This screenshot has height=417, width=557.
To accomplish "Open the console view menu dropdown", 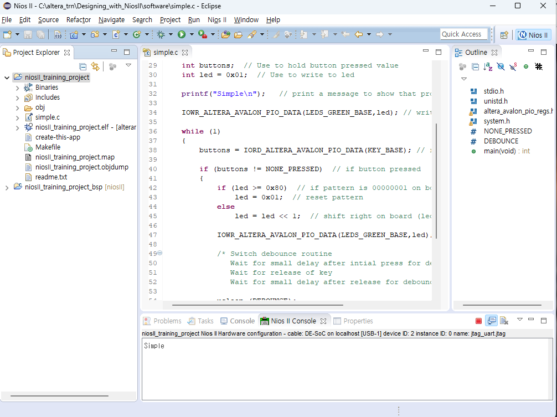I will [520, 320].
